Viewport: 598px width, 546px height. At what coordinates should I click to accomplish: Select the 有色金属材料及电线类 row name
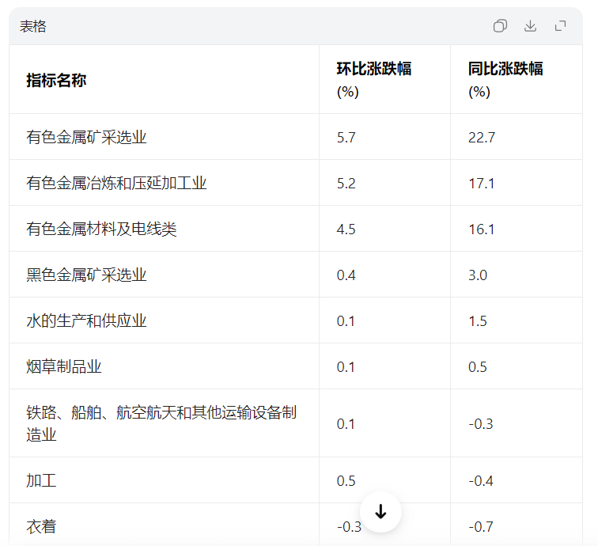(x=101, y=229)
